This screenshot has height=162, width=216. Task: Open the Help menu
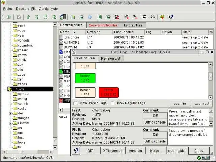54,9
